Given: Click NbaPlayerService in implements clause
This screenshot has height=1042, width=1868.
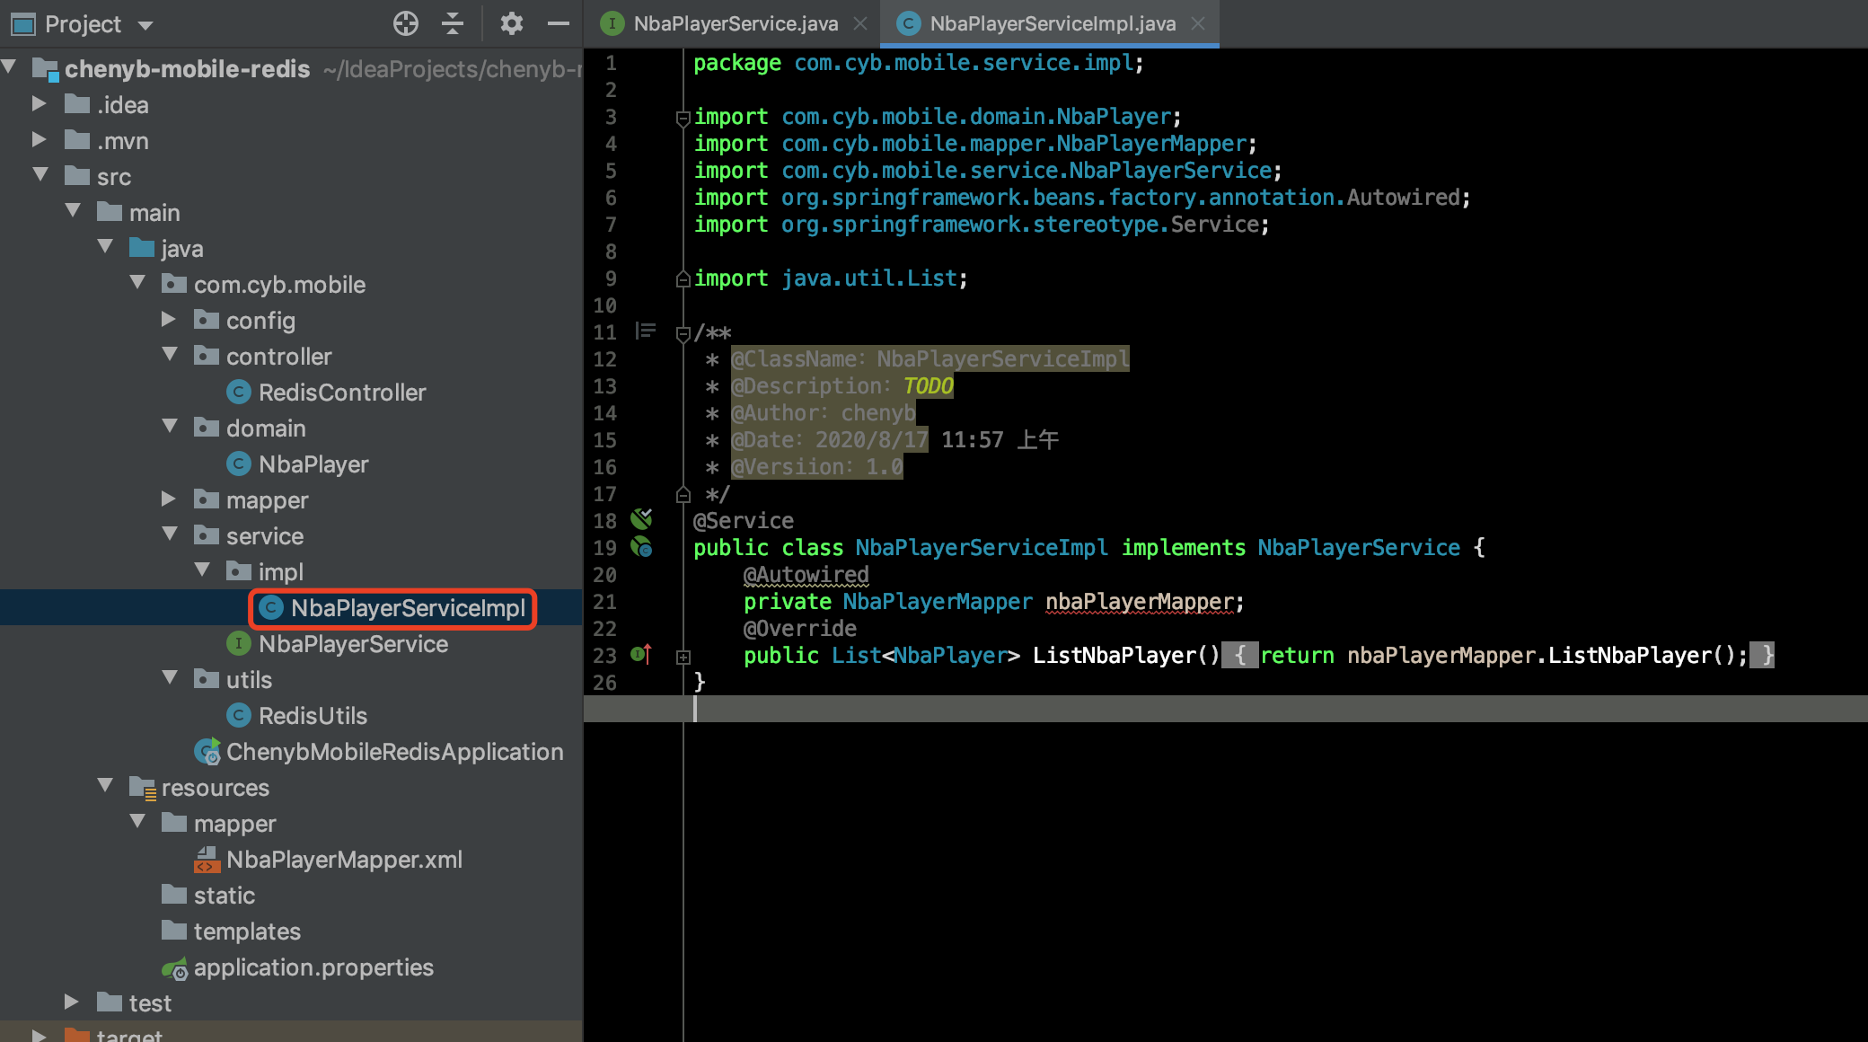Looking at the screenshot, I should point(1359,547).
